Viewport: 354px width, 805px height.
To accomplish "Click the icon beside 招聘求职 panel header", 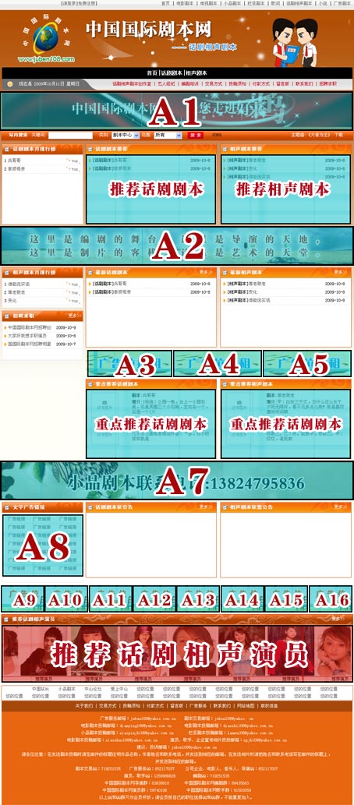I will tap(8, 316).
